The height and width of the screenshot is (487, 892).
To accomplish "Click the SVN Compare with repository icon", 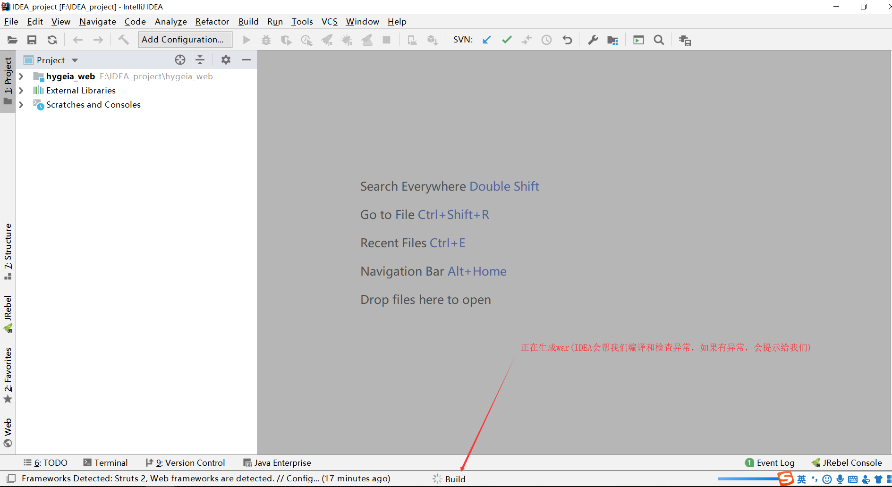I will click(527, 40).
